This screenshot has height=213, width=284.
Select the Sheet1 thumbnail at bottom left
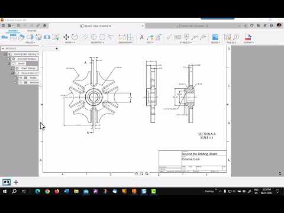click(x=7, y=182)
